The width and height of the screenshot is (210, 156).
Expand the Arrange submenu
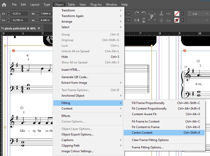tap(88, 22)
